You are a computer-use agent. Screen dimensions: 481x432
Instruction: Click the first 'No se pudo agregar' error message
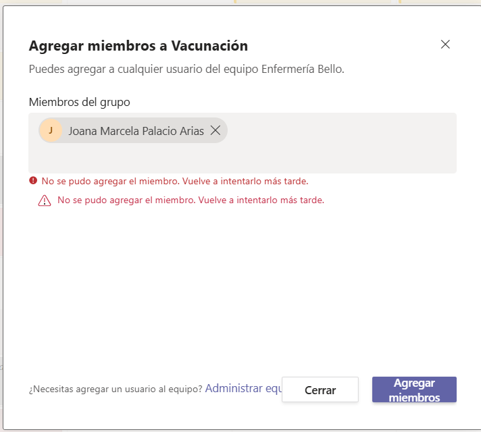click(x=175, y=181)
